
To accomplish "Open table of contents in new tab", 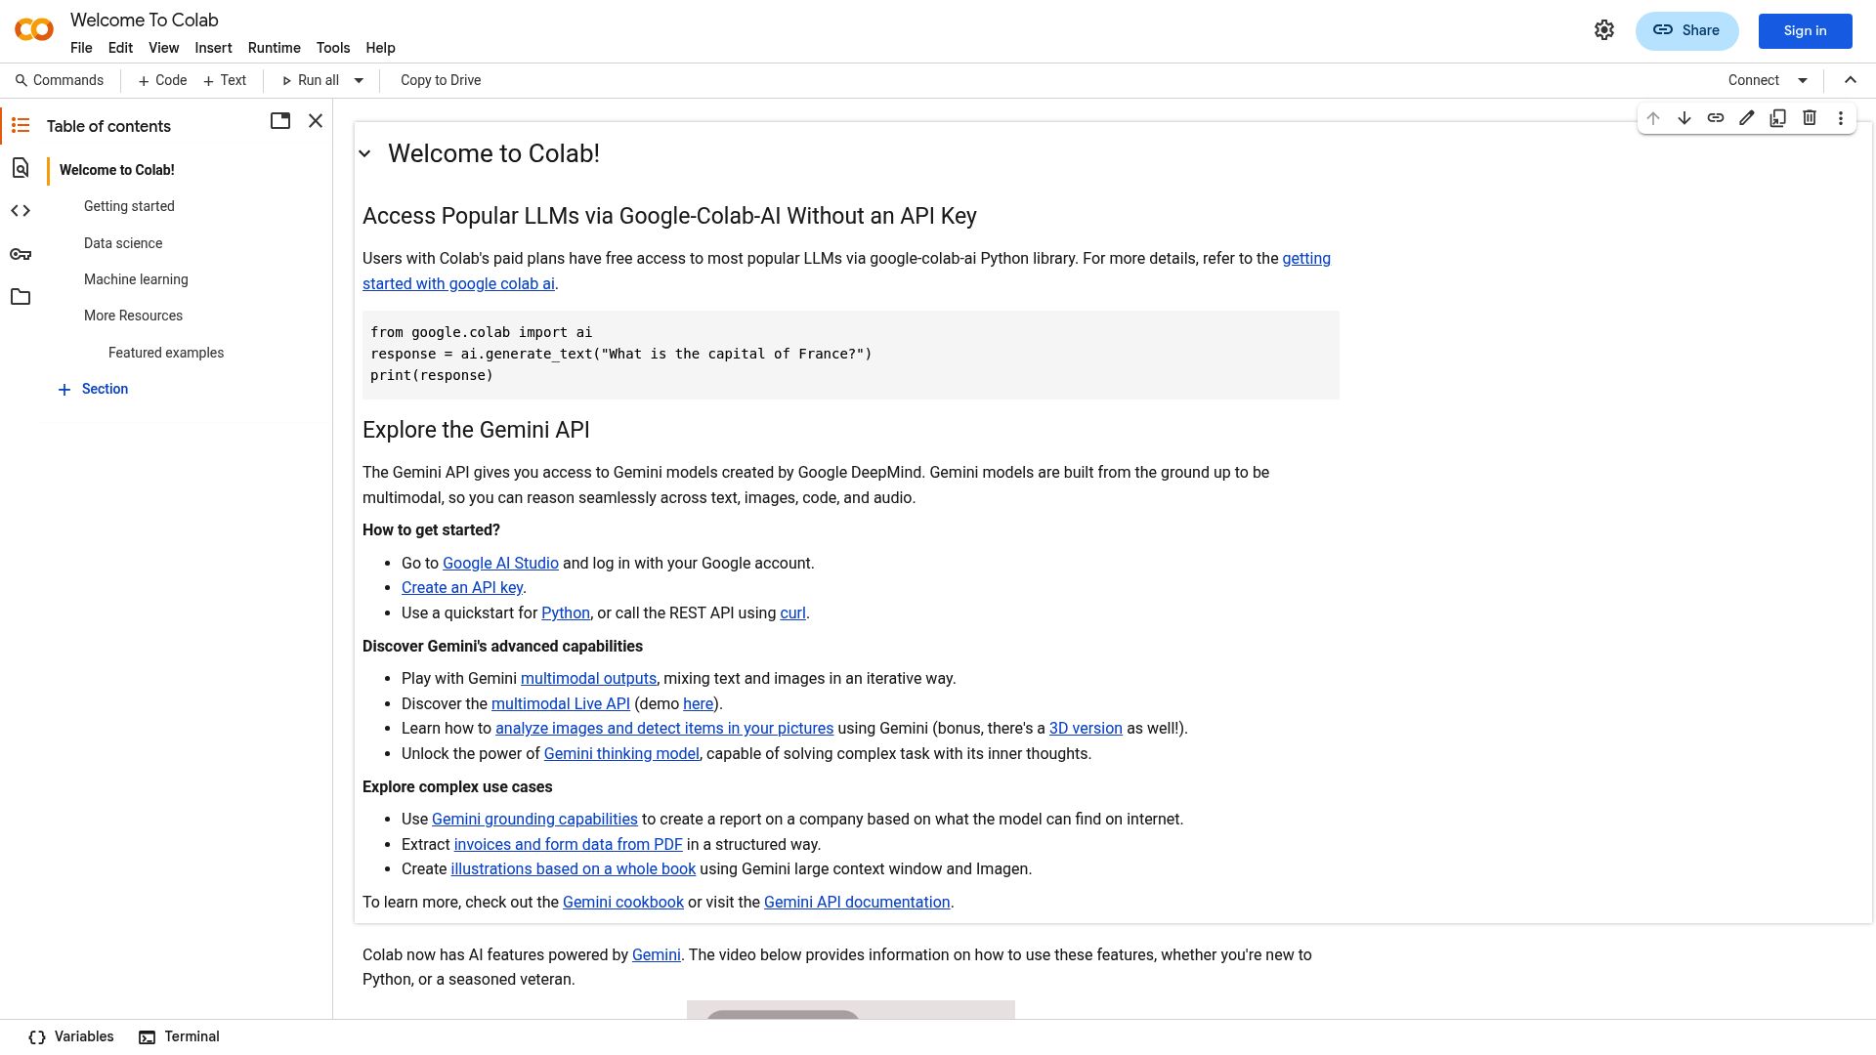I will tap(280, 121).
